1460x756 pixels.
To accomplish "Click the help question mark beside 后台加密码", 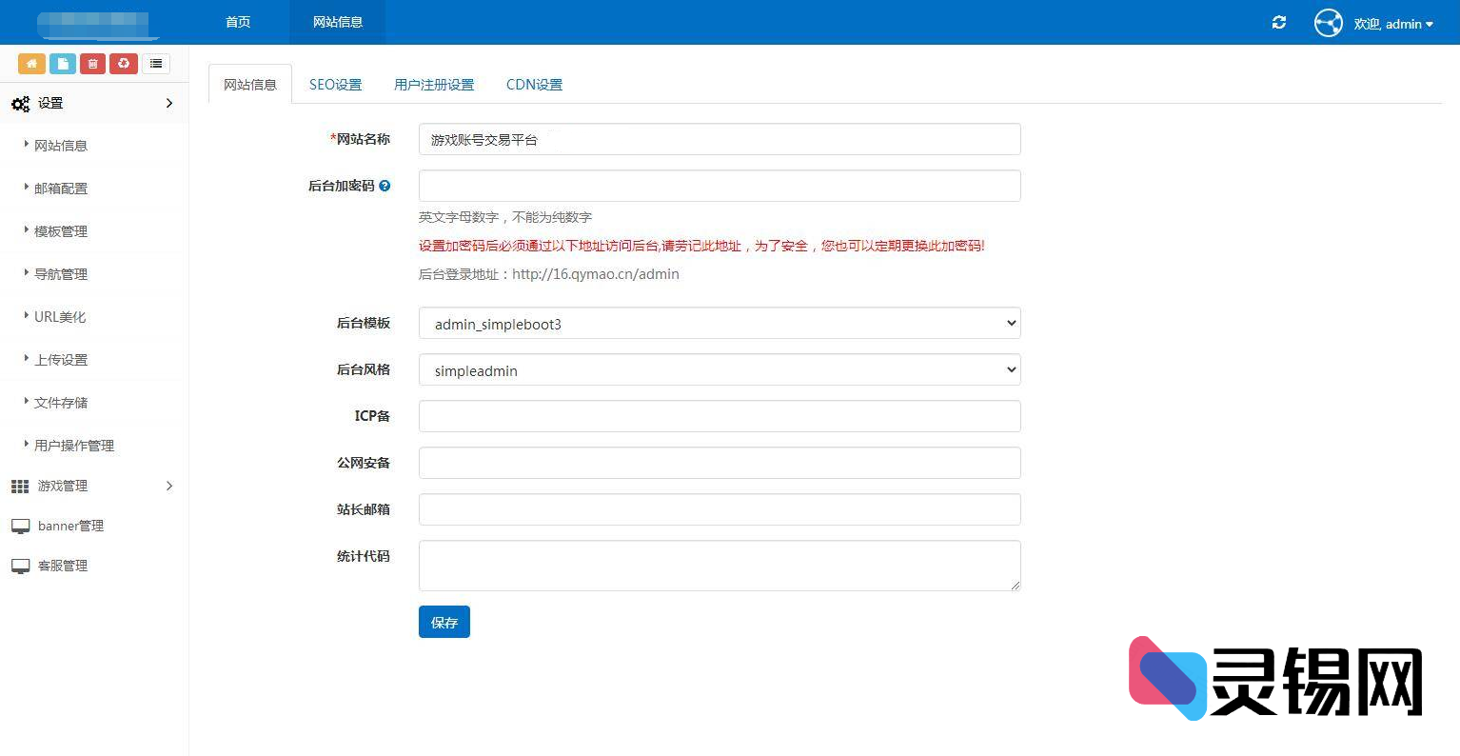I will (x=385, y=186).
